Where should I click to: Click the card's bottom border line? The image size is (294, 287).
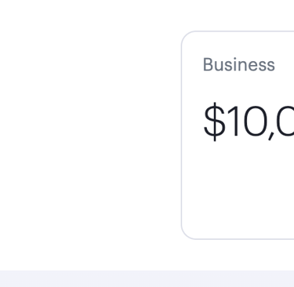coord(245,239)
